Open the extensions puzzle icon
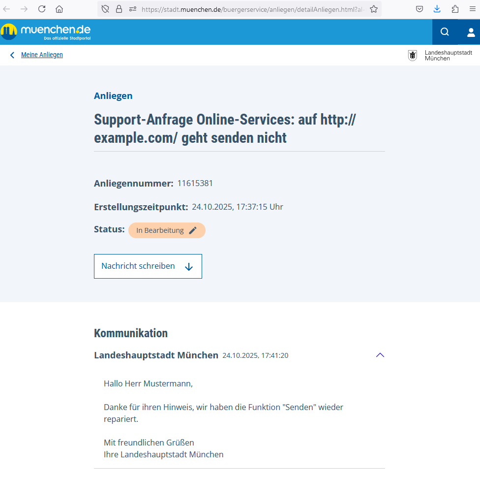The image size is (480, 477). 454,8
